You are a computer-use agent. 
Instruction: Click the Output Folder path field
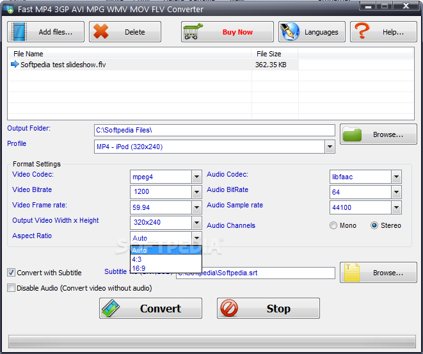[214, 131]
